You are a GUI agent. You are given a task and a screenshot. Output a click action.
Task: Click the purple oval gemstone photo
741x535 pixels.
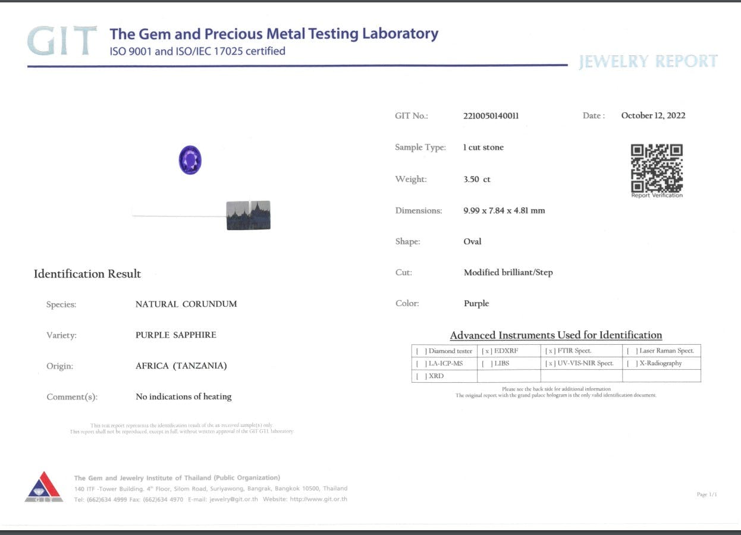[x=190, y=160]
